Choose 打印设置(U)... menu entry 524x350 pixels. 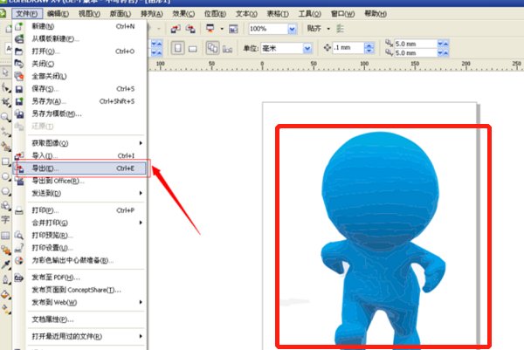(x=79, y=248)
